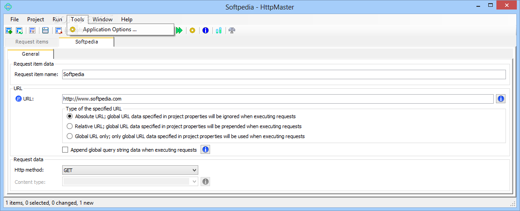The height and width of the screenshot is (211, 520).
Task: Select the General tab
Action: 30,54
